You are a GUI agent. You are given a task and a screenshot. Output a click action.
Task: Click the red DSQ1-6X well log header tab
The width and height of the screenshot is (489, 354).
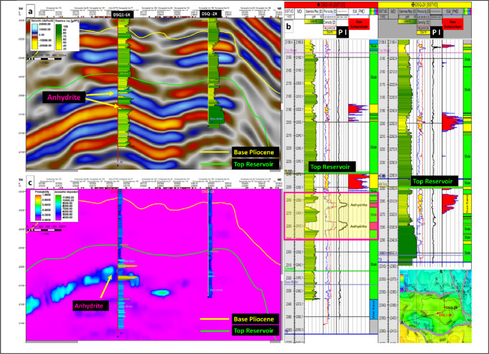330,4
